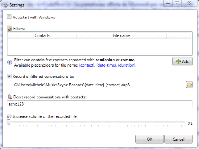Confirm settings with OK button

pyautogui.click(x=149, y=139)
